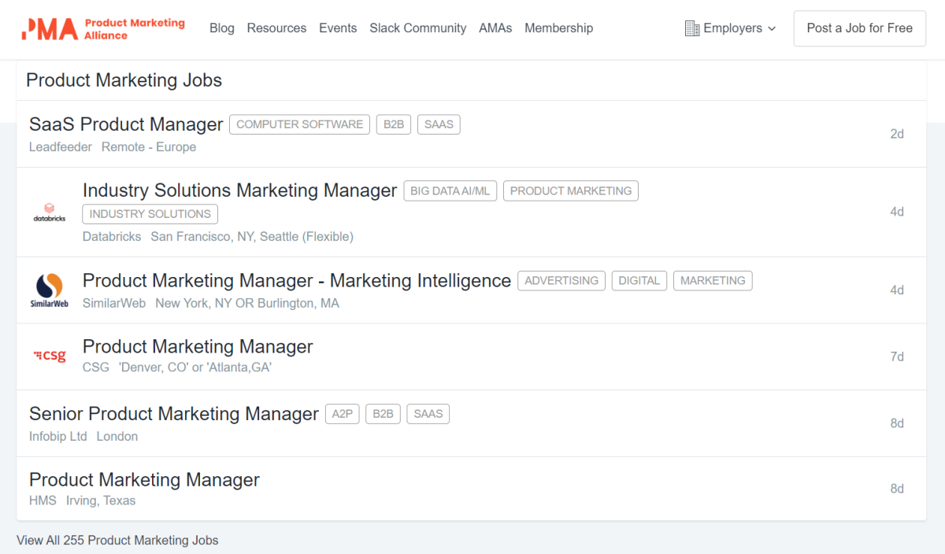This screenshot has height=554, width=945.
Task: Open the HMS Product Marketing Manager job
Action: click(144, 480)
